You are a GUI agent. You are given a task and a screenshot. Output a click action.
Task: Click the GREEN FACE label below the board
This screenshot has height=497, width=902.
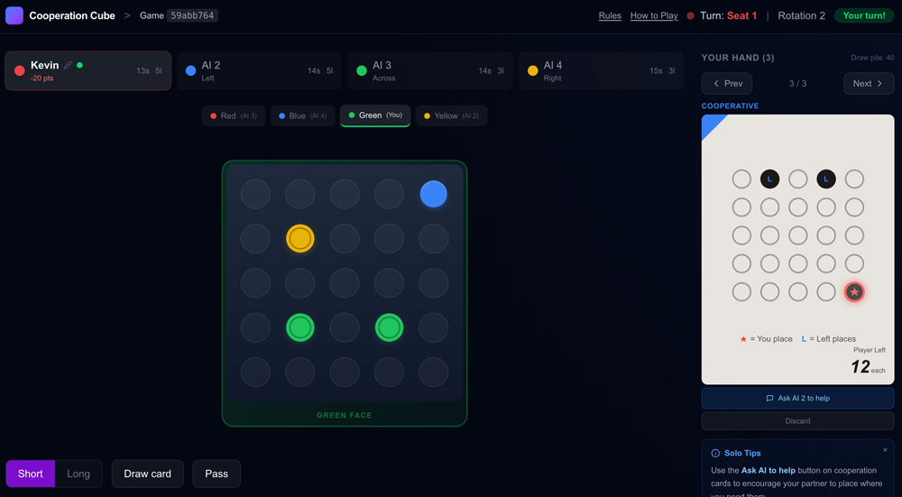(x=345, y=415)
